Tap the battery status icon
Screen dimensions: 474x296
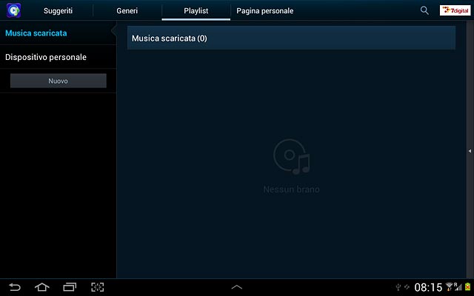pyautogui.click(x=467, y=286)
